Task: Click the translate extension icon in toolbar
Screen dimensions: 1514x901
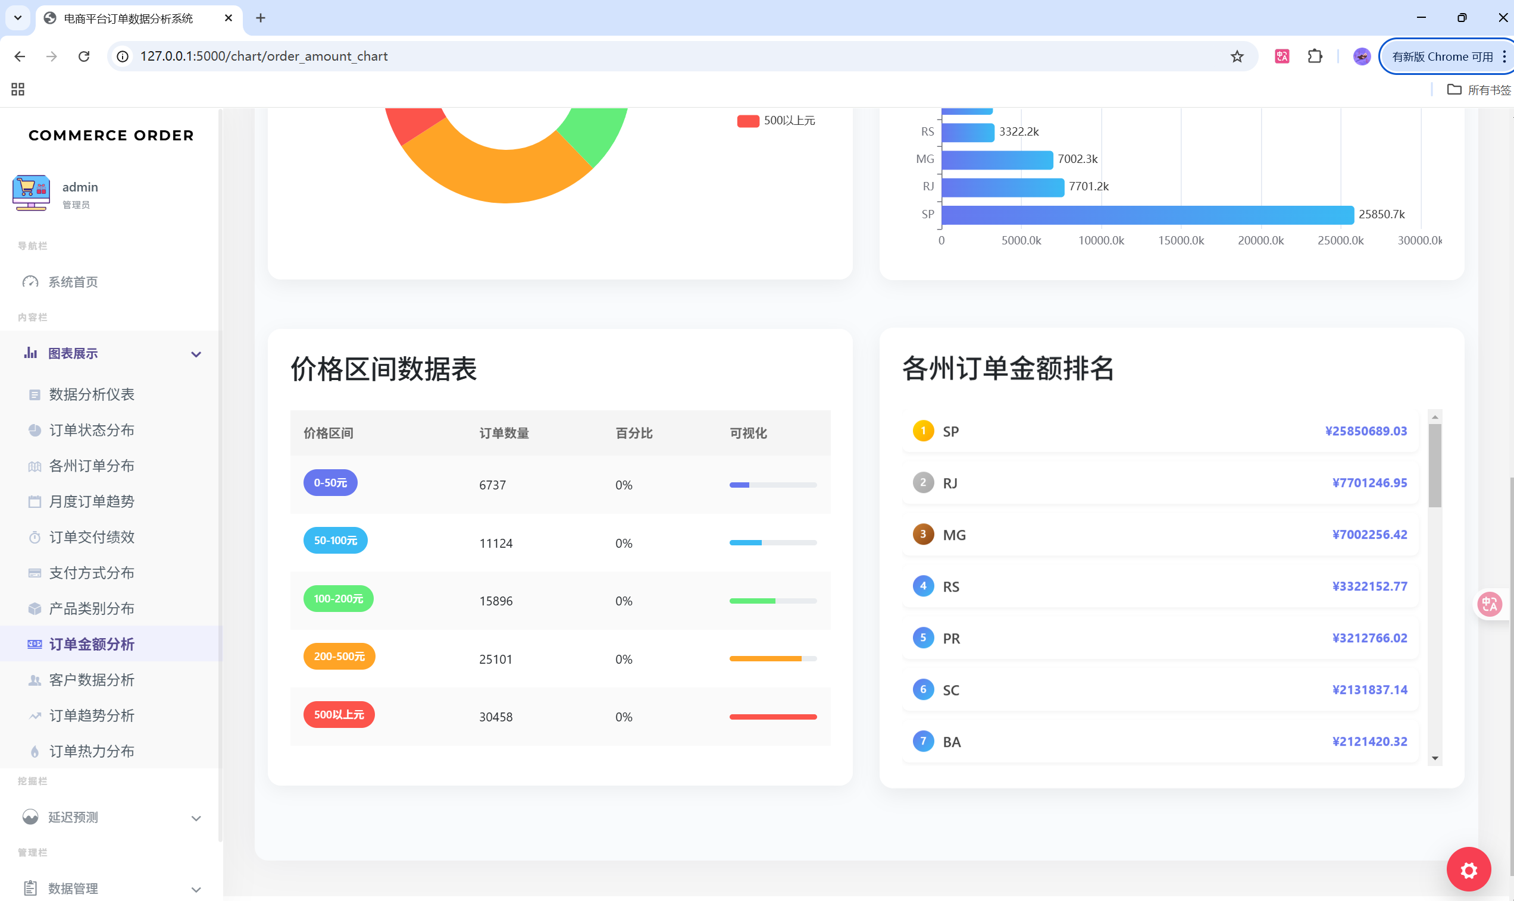Action: [x=1282, y=56]
